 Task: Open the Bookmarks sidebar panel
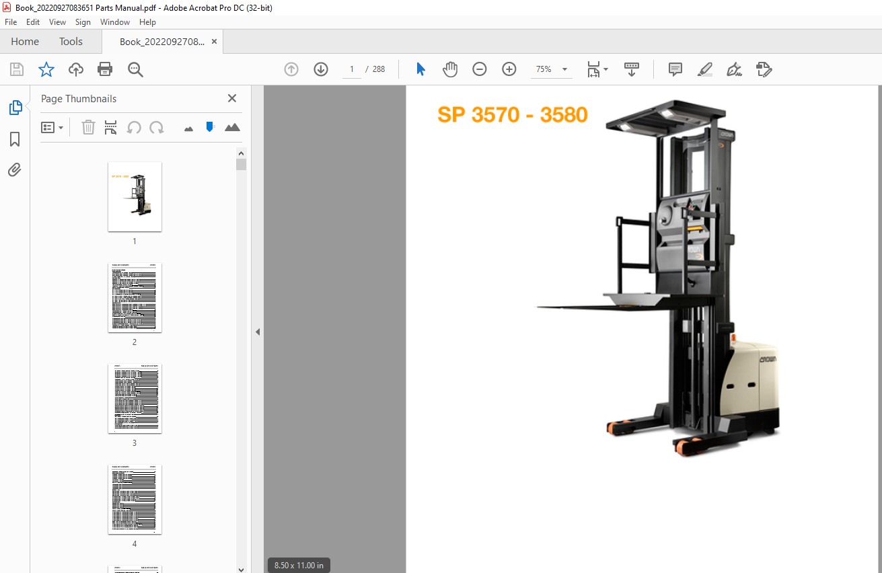point(15,139)
